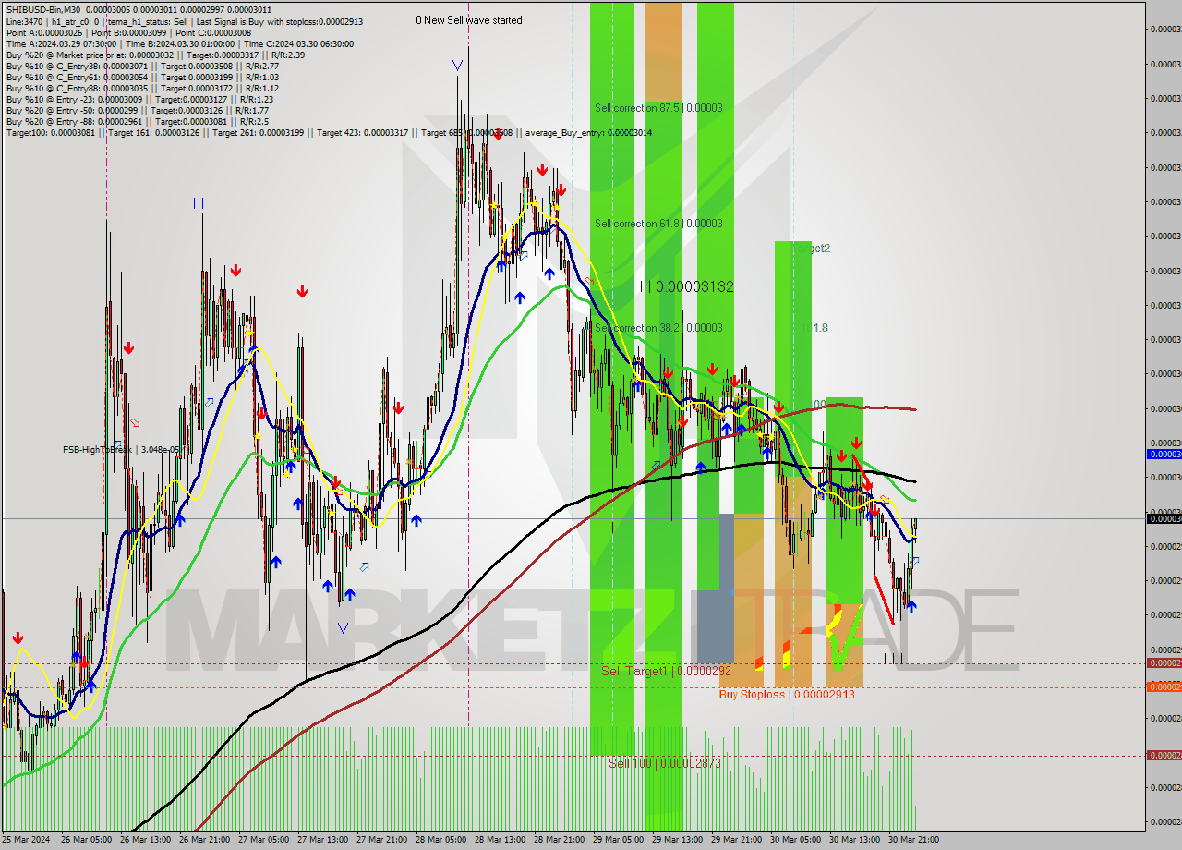The width and height of the screenshot is (1182, 850).
Task: Click the 'Time A:2024.03.29 07:30:00' line
Action: coord(179,43)
